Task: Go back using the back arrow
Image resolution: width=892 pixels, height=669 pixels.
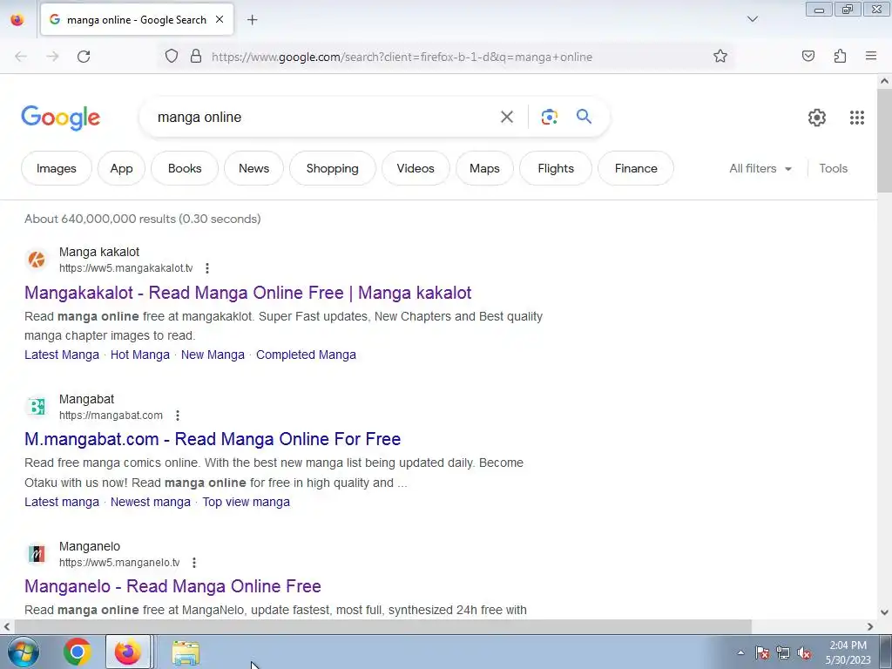Action: coord(21,57)
